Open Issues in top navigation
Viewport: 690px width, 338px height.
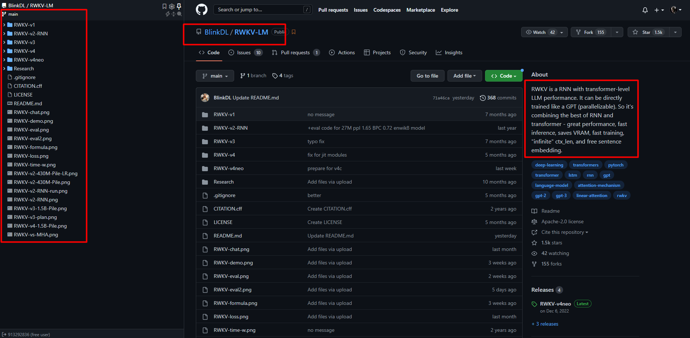361,10
